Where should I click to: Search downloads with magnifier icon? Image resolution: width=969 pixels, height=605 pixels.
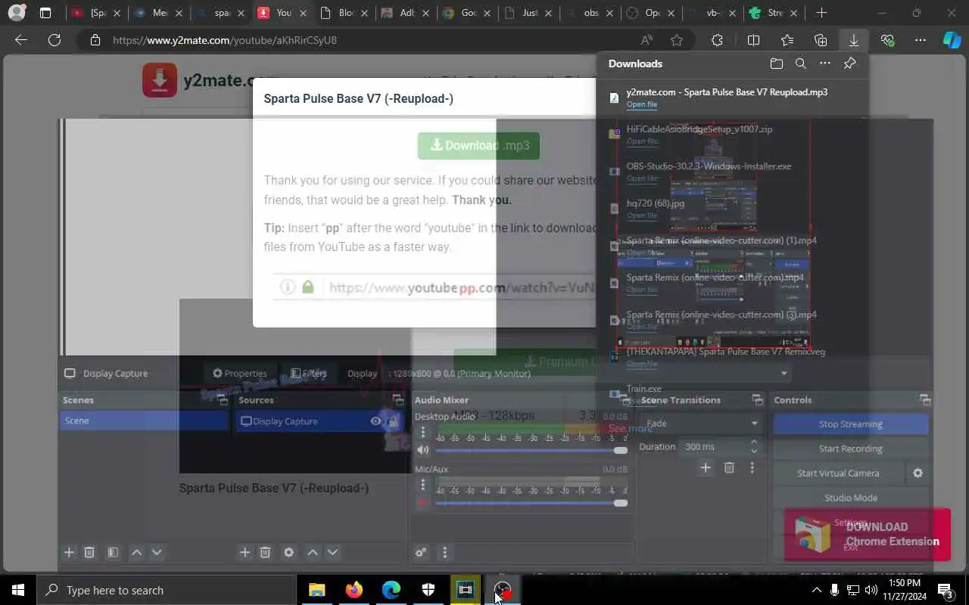(801, 64)
